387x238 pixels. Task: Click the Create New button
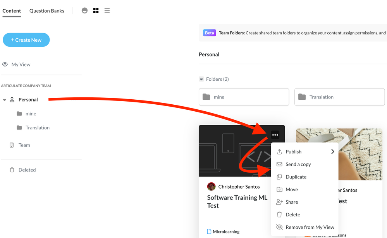26,40
